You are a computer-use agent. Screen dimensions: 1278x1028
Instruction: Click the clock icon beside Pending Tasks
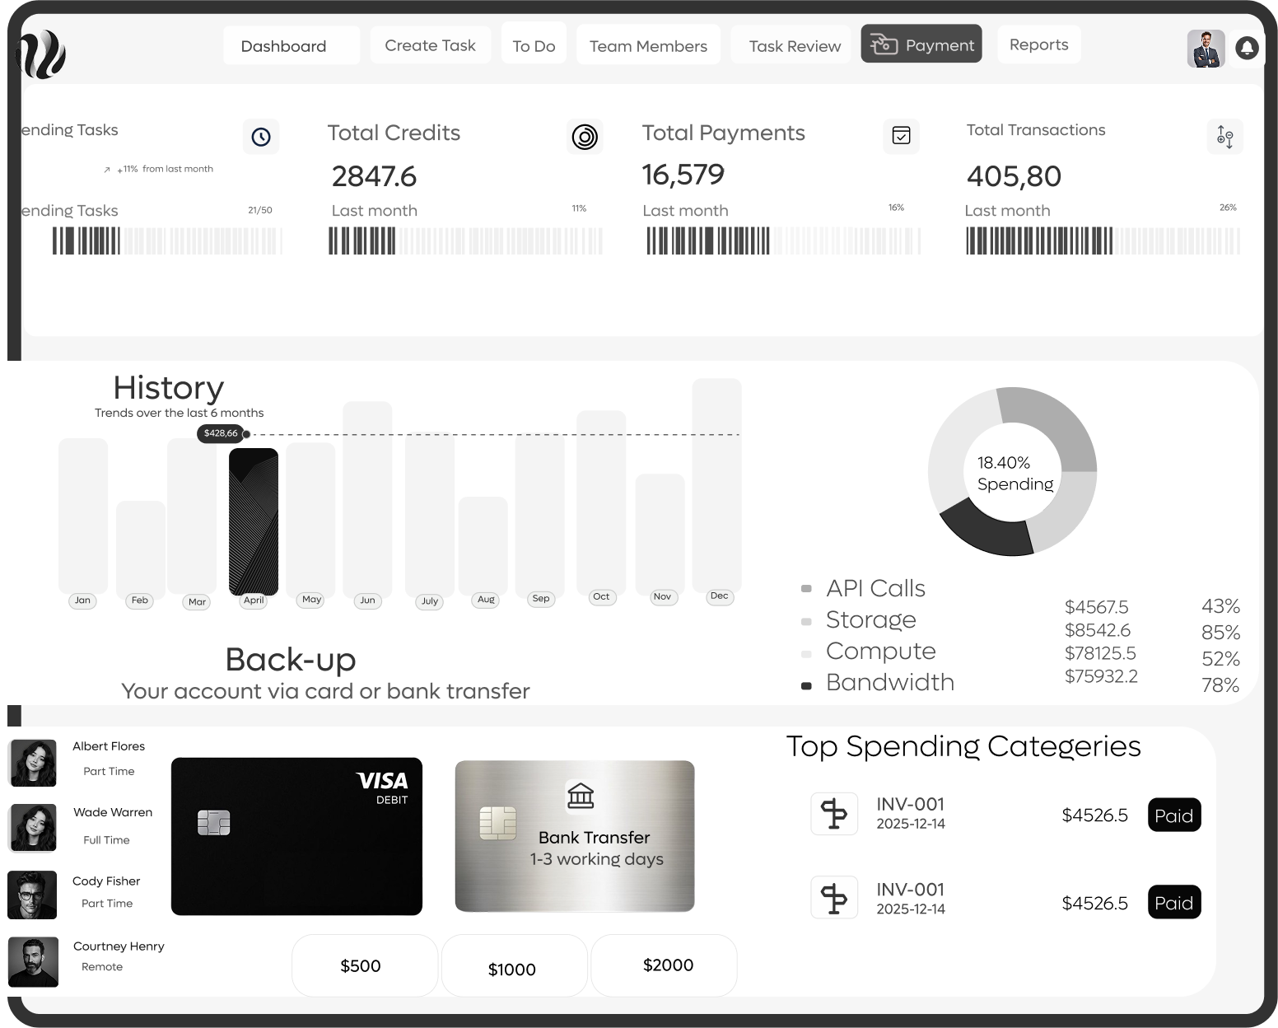click(261, 137)
